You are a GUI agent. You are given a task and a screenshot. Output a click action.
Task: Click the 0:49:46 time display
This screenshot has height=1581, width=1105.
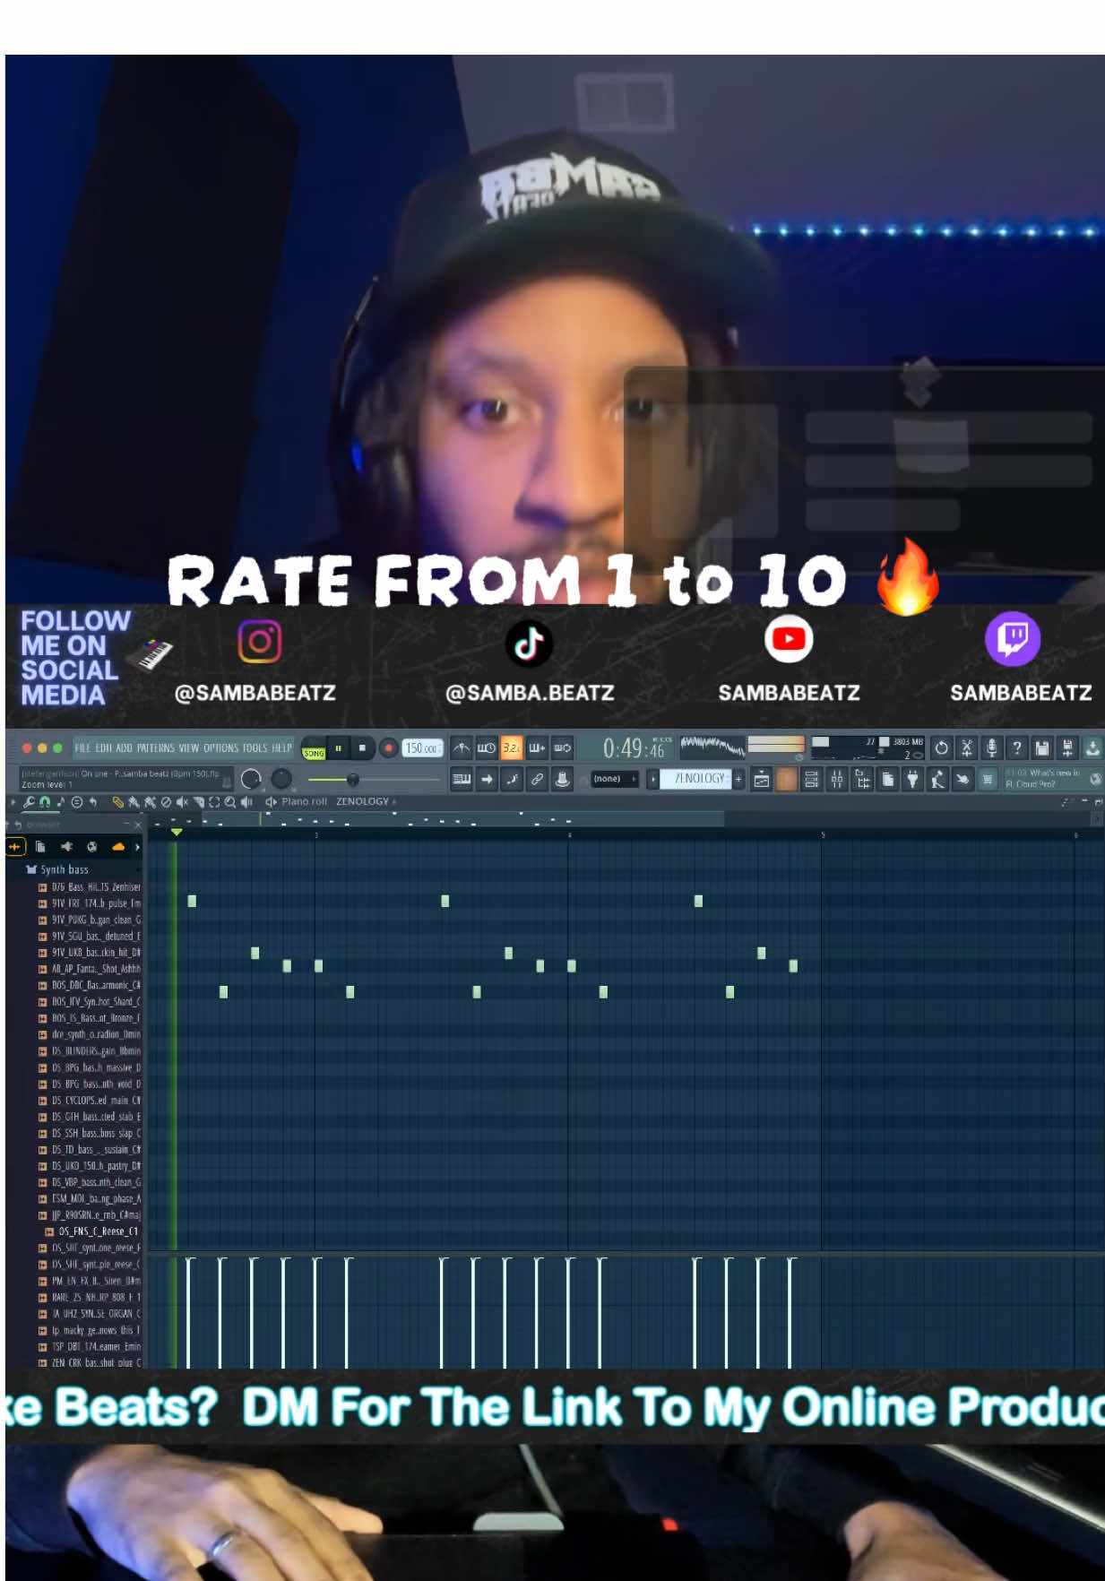click(634, 747)
